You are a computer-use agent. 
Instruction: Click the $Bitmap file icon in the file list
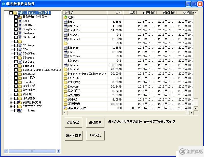point(65,48)
